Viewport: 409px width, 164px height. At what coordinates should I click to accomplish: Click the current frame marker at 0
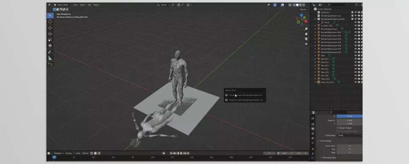[x=54, y=157]
